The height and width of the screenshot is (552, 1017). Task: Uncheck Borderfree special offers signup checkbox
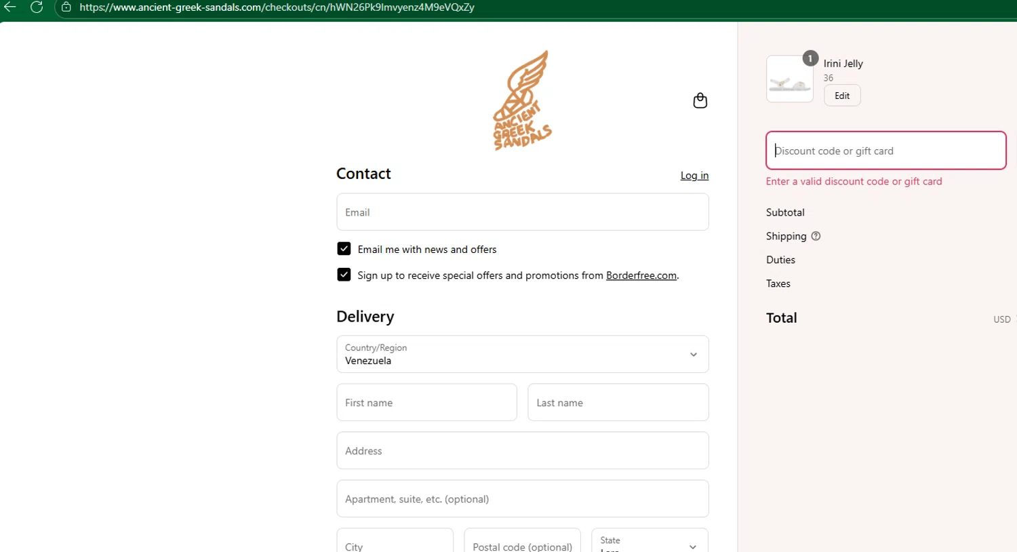pos(344,275)
